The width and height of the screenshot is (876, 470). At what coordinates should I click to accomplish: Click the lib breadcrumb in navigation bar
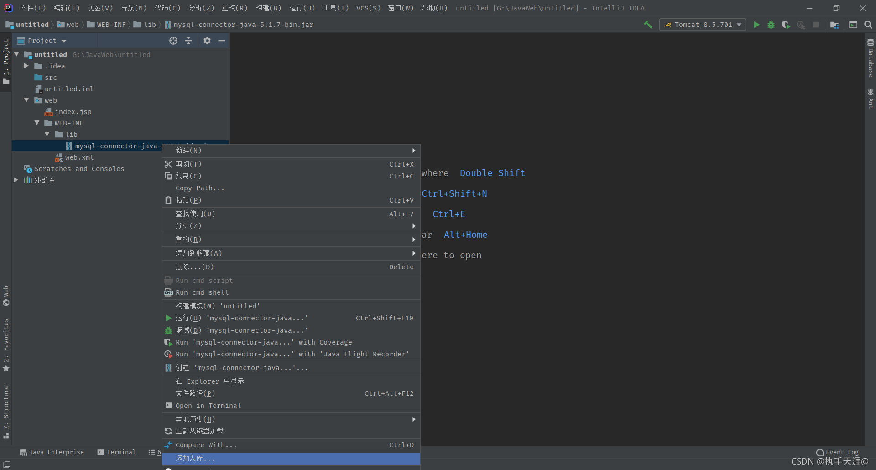145,25
